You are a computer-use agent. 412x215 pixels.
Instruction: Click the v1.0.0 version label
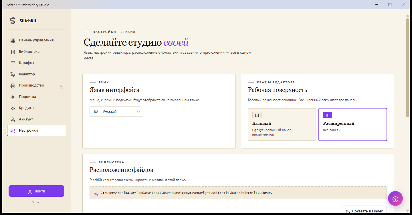click(36, 202)
